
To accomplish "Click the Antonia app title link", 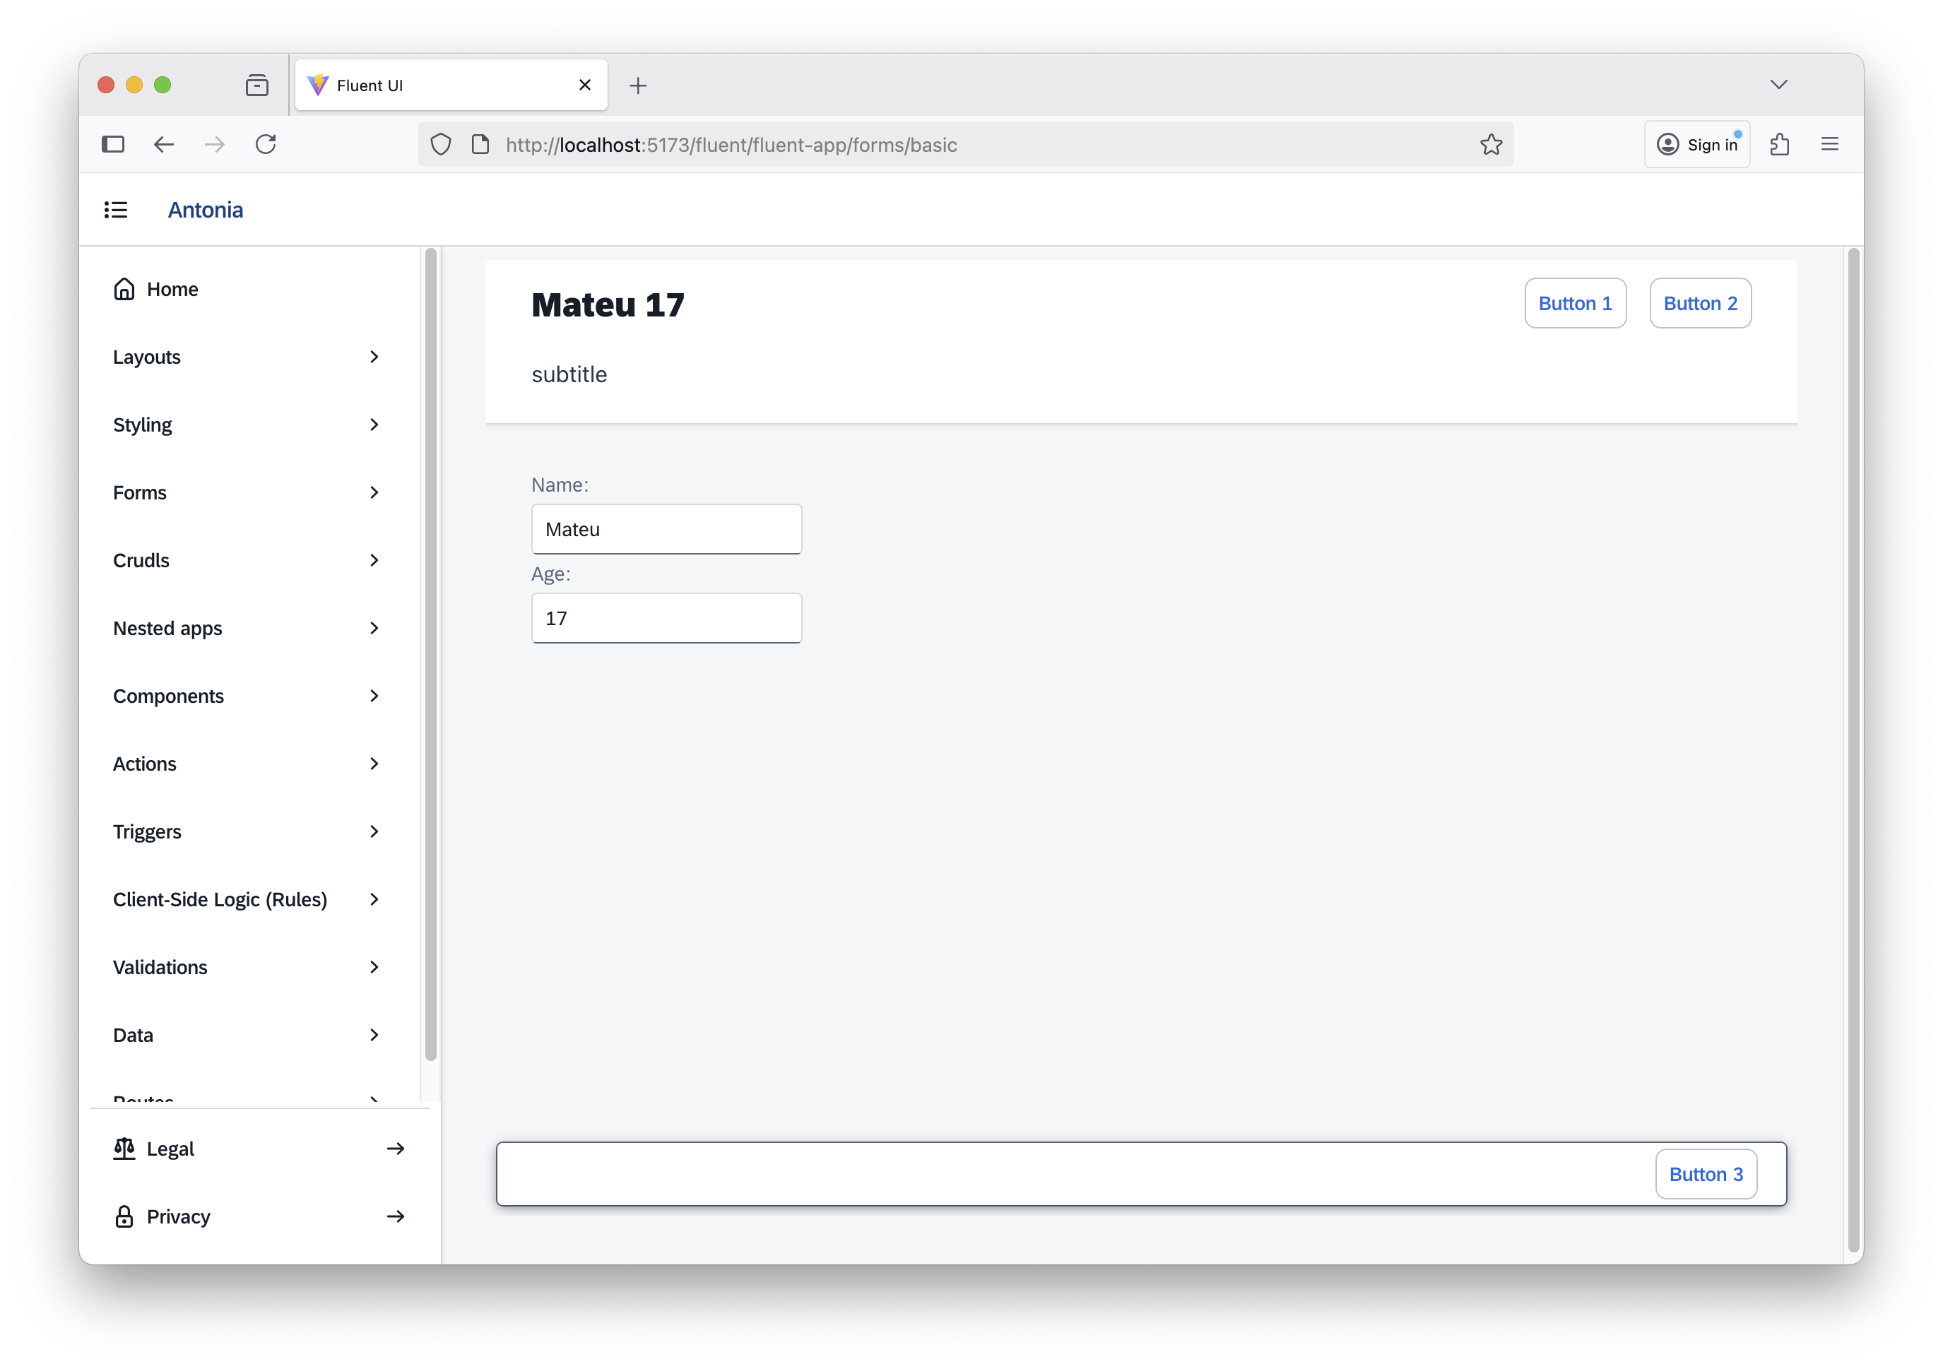I will (205, 210).
